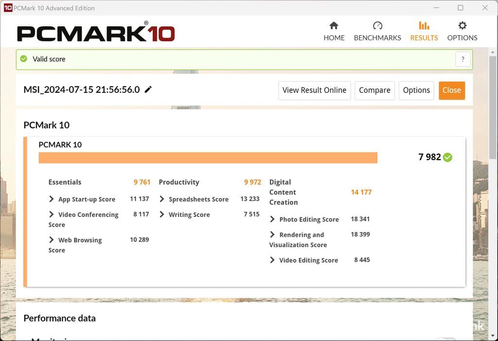Close the result with orange Close button
This screenshot has width=498, height=341.
451,90
